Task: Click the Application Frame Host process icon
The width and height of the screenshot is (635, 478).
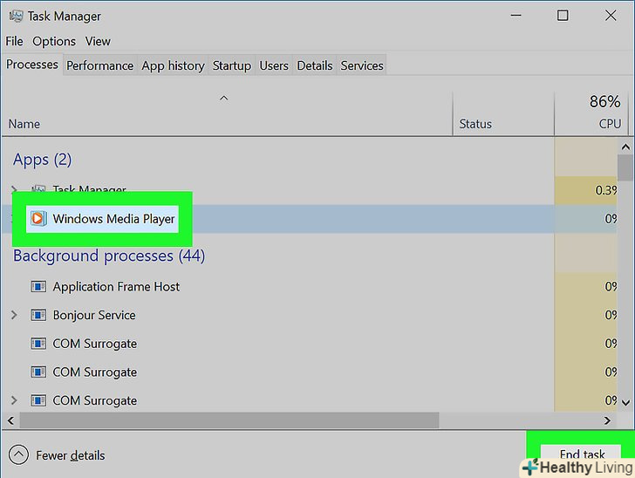Action: 38,287
